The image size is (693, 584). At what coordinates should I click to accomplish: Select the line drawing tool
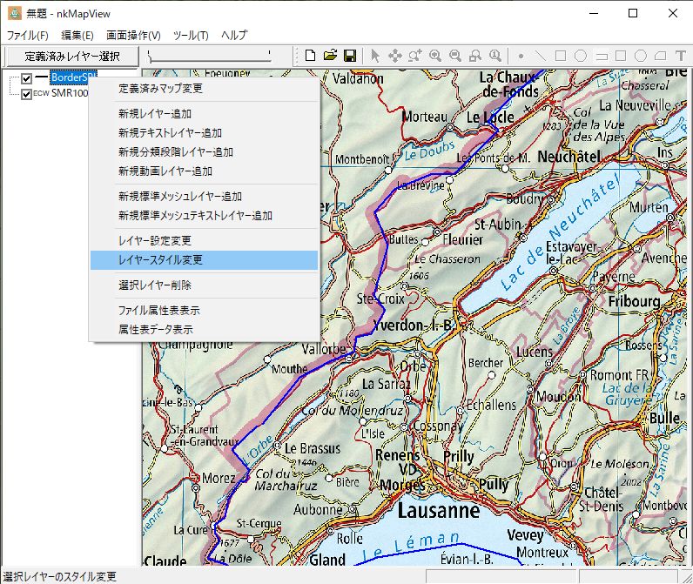[x=541, y=56]
